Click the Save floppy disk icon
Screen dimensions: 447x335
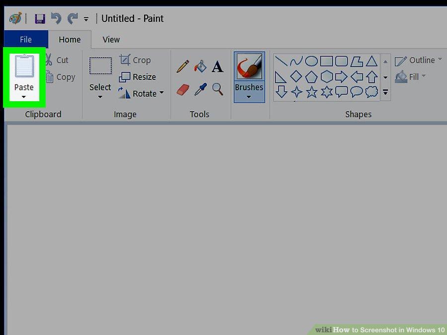point(40,19)
